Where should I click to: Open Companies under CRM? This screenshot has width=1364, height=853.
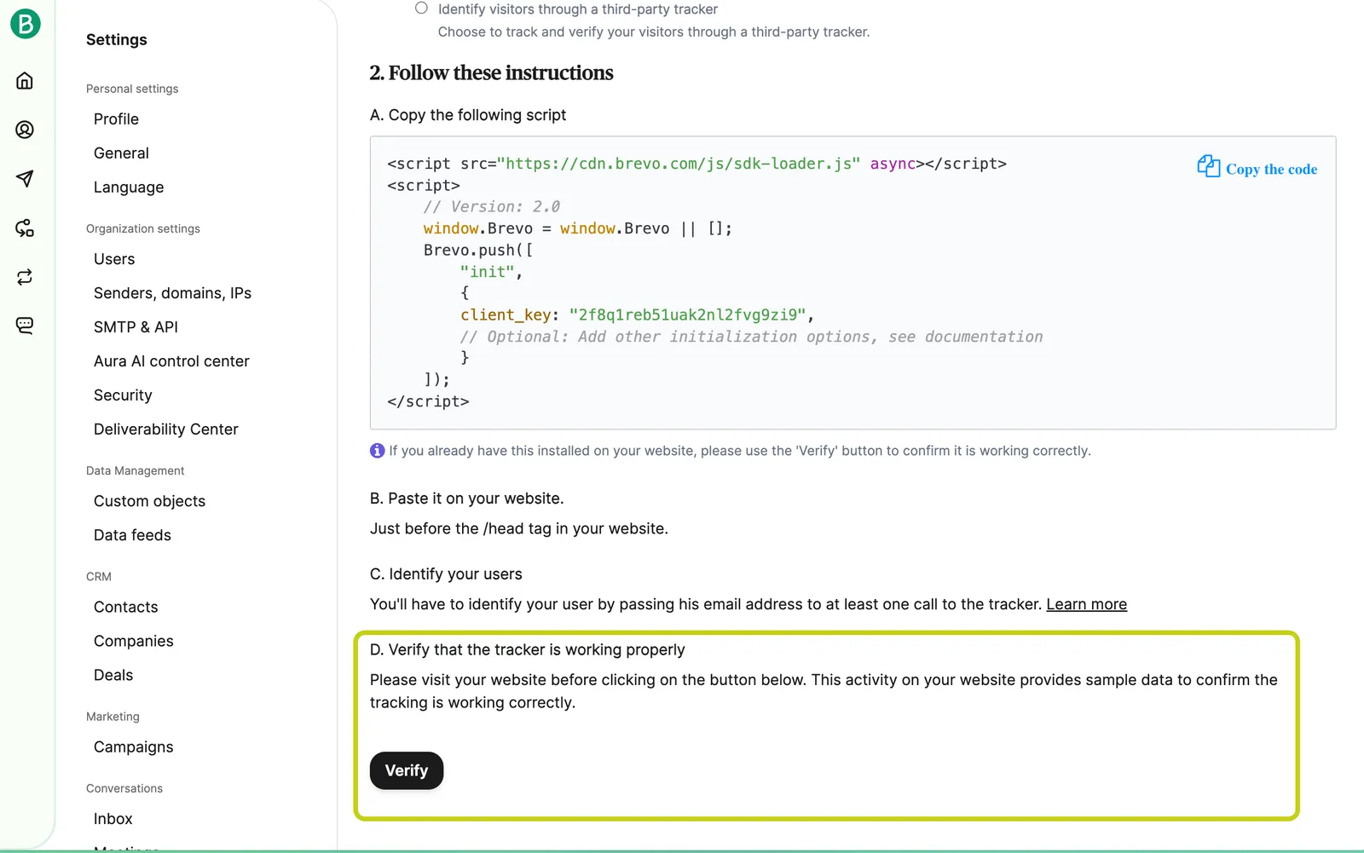(x=134, y=641)
